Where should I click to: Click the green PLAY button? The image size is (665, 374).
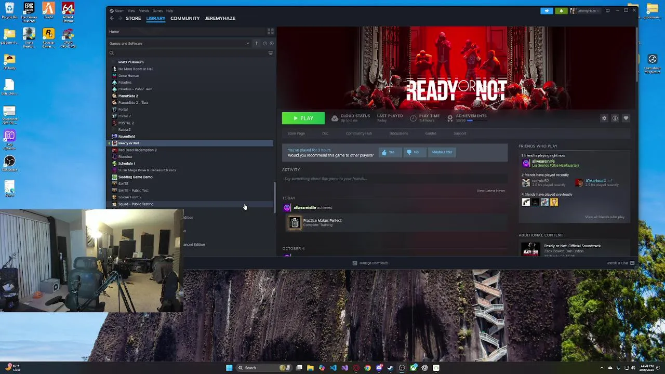click(303, 118)
